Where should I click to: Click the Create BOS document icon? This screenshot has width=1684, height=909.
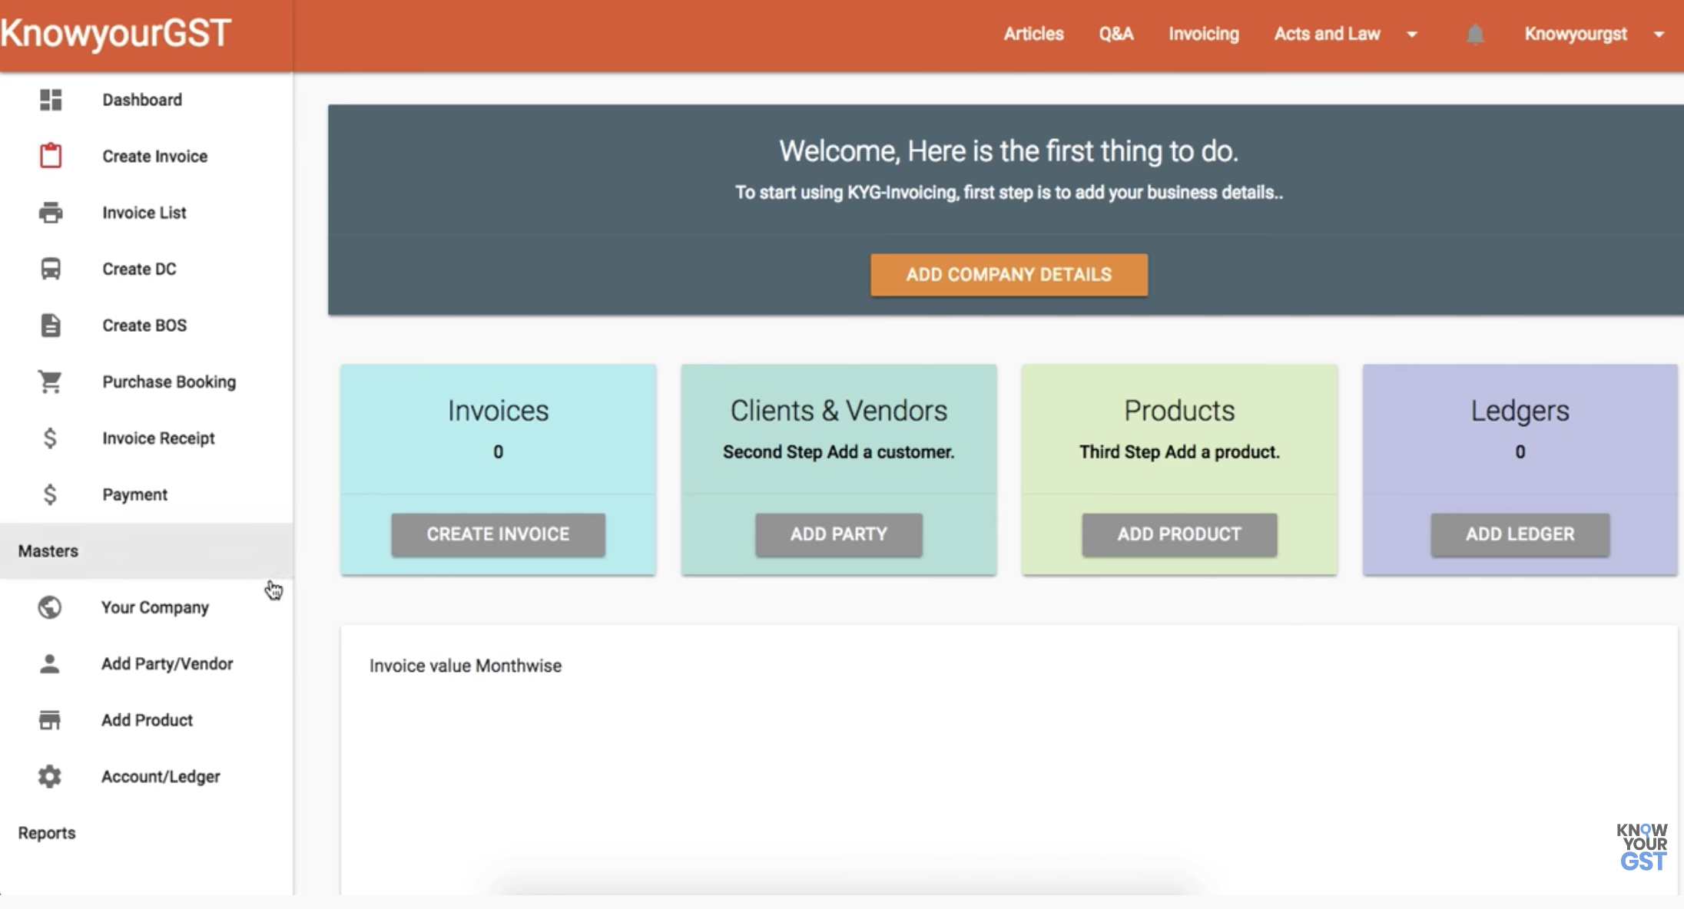pos(51,326)
